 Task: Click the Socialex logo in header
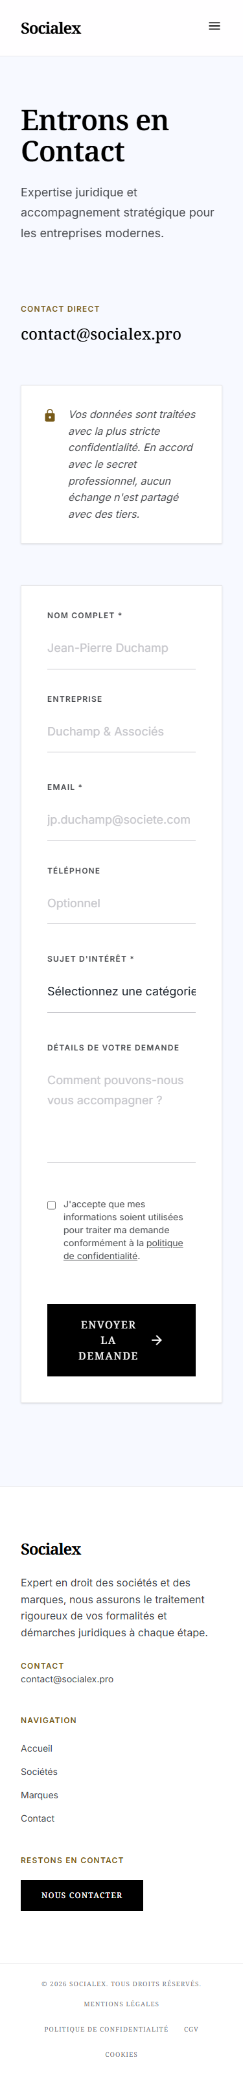(51, 29)
